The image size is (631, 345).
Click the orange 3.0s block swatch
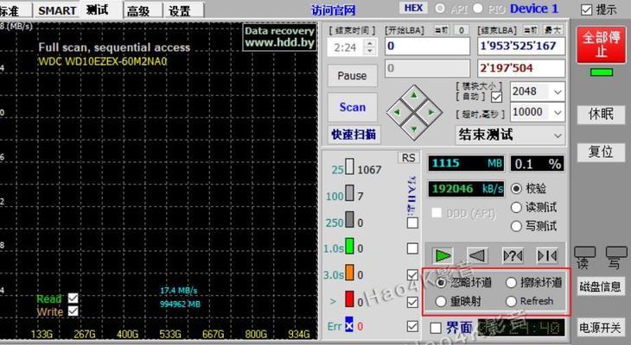pyautogui.click(x=349, y=273)
